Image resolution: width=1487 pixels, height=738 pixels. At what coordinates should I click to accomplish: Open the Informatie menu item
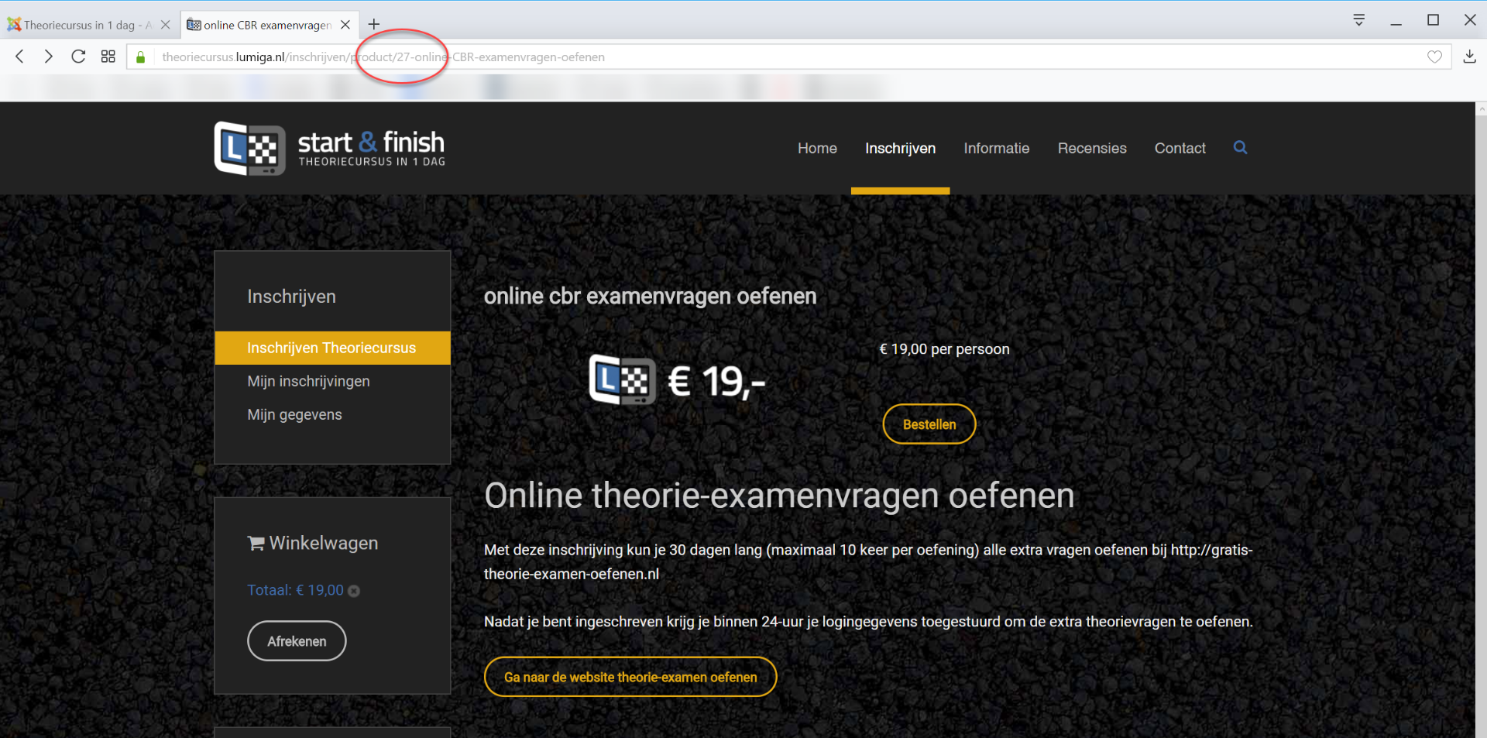[x=996, y=148]
